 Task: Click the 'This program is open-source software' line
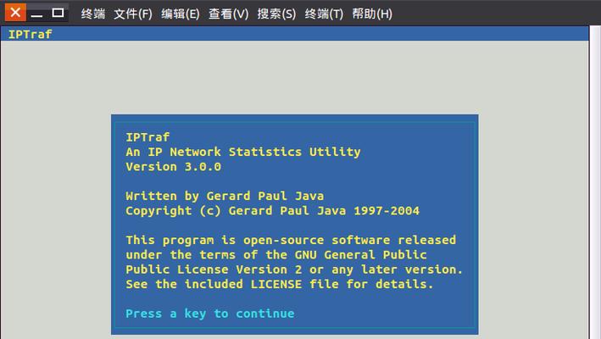pos(291,240)
